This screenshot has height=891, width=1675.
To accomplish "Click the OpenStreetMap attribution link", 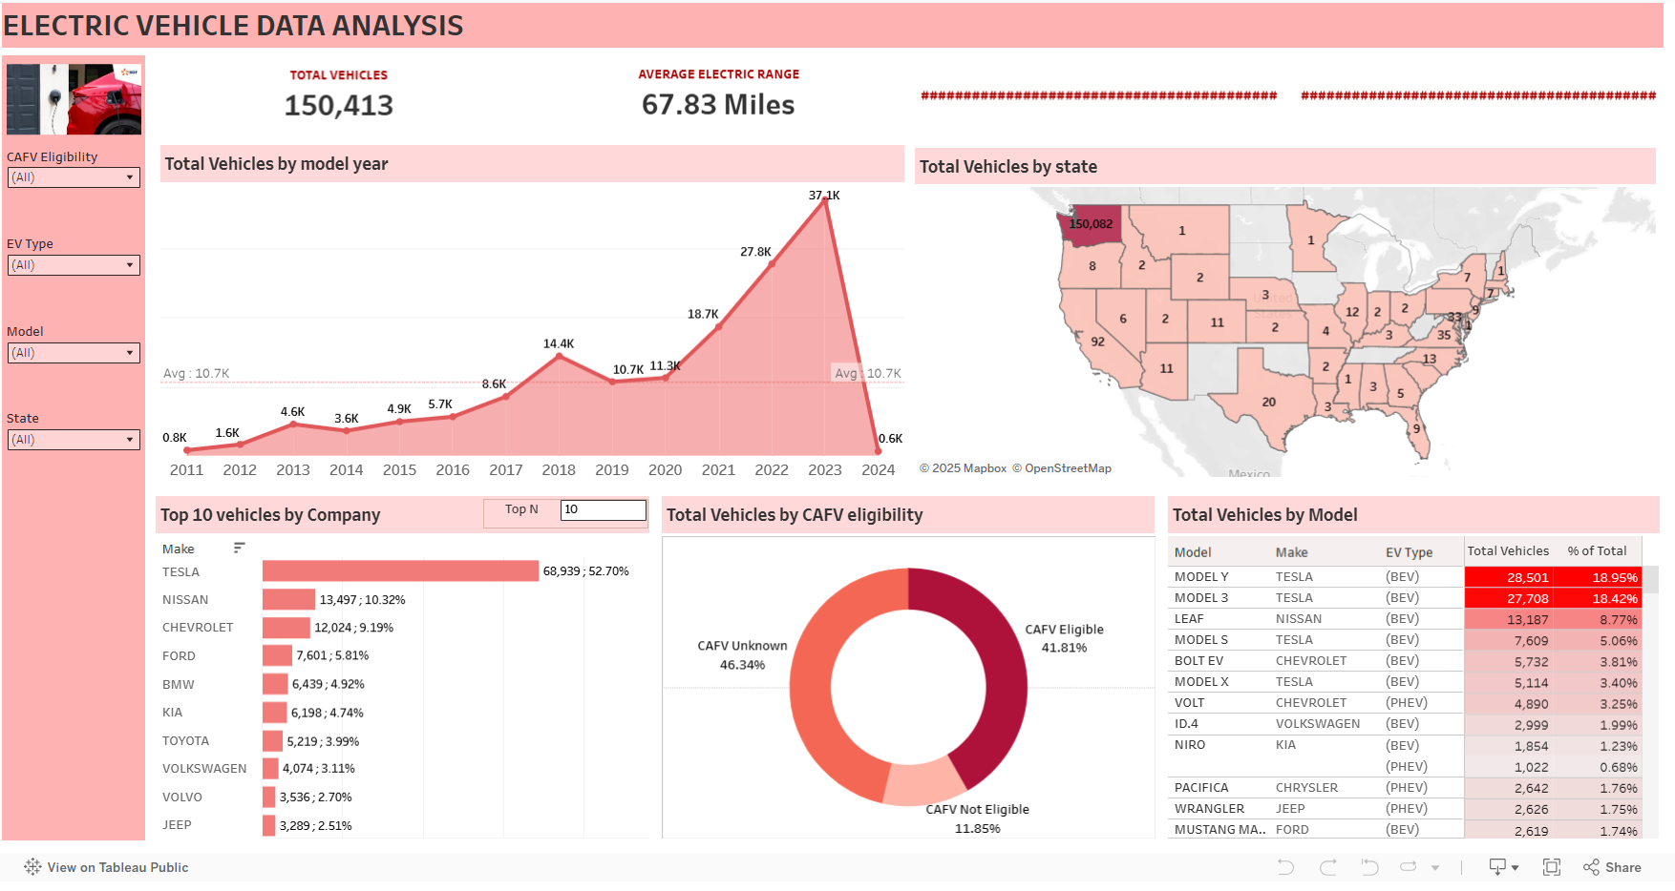I will pos(1068,468).
